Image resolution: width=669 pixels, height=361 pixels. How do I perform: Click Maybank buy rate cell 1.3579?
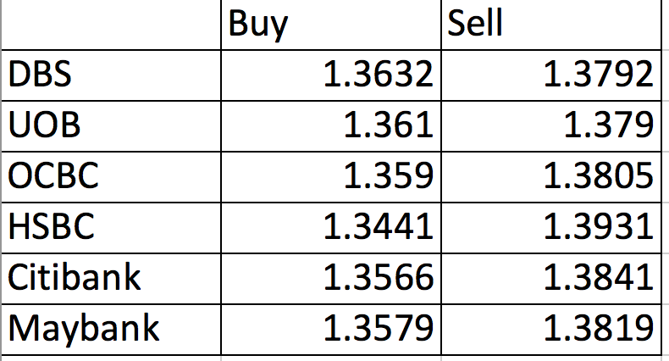pos(330,327)
